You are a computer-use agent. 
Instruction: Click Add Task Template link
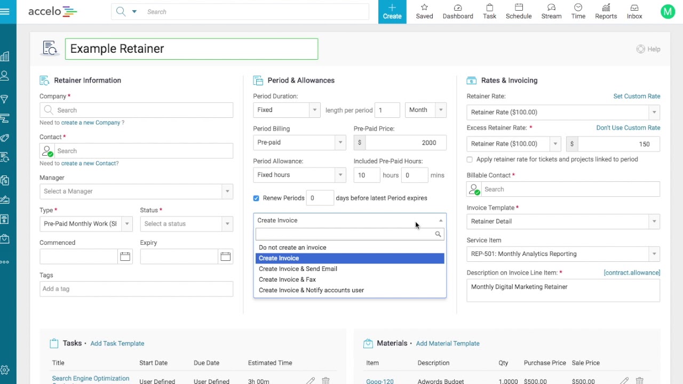point(117,343)
